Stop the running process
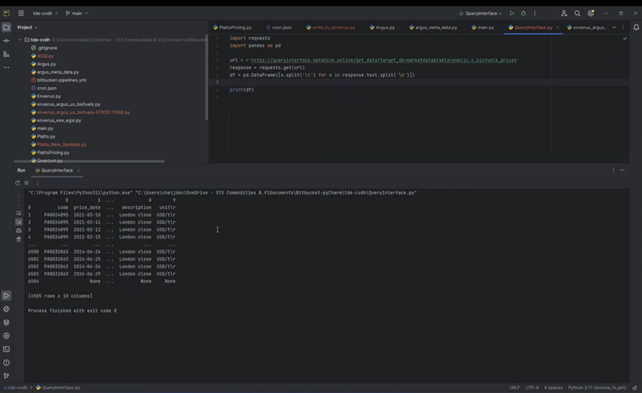The height and width of the screenshot is (393, 642). 26,183
